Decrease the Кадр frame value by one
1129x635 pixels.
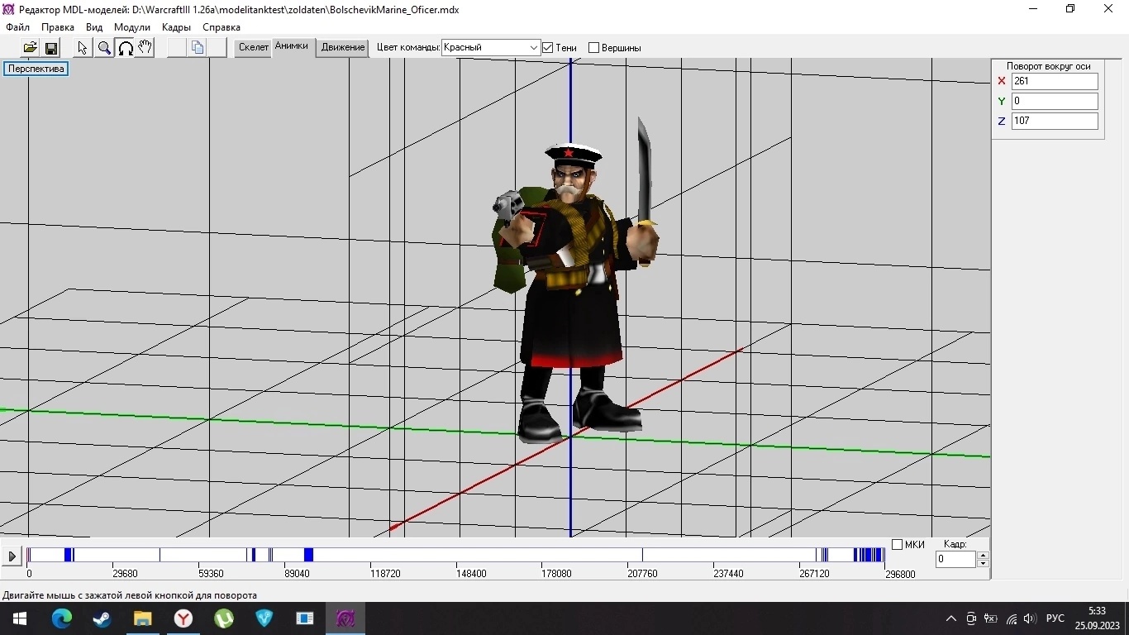983,564
